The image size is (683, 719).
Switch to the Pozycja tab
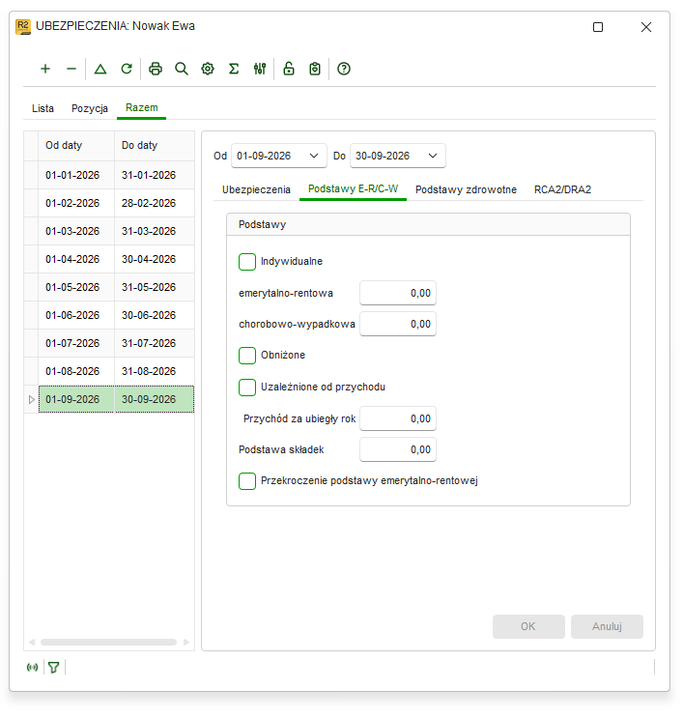(90, 108)
